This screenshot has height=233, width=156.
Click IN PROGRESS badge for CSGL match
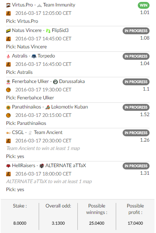(136, 133)
